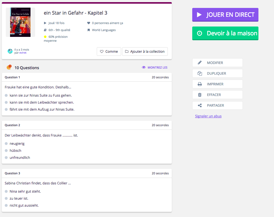This screenshot has width=274, height=217.
Task: Click the pencil icon beside MODIFIER
Action: point(200,63)
